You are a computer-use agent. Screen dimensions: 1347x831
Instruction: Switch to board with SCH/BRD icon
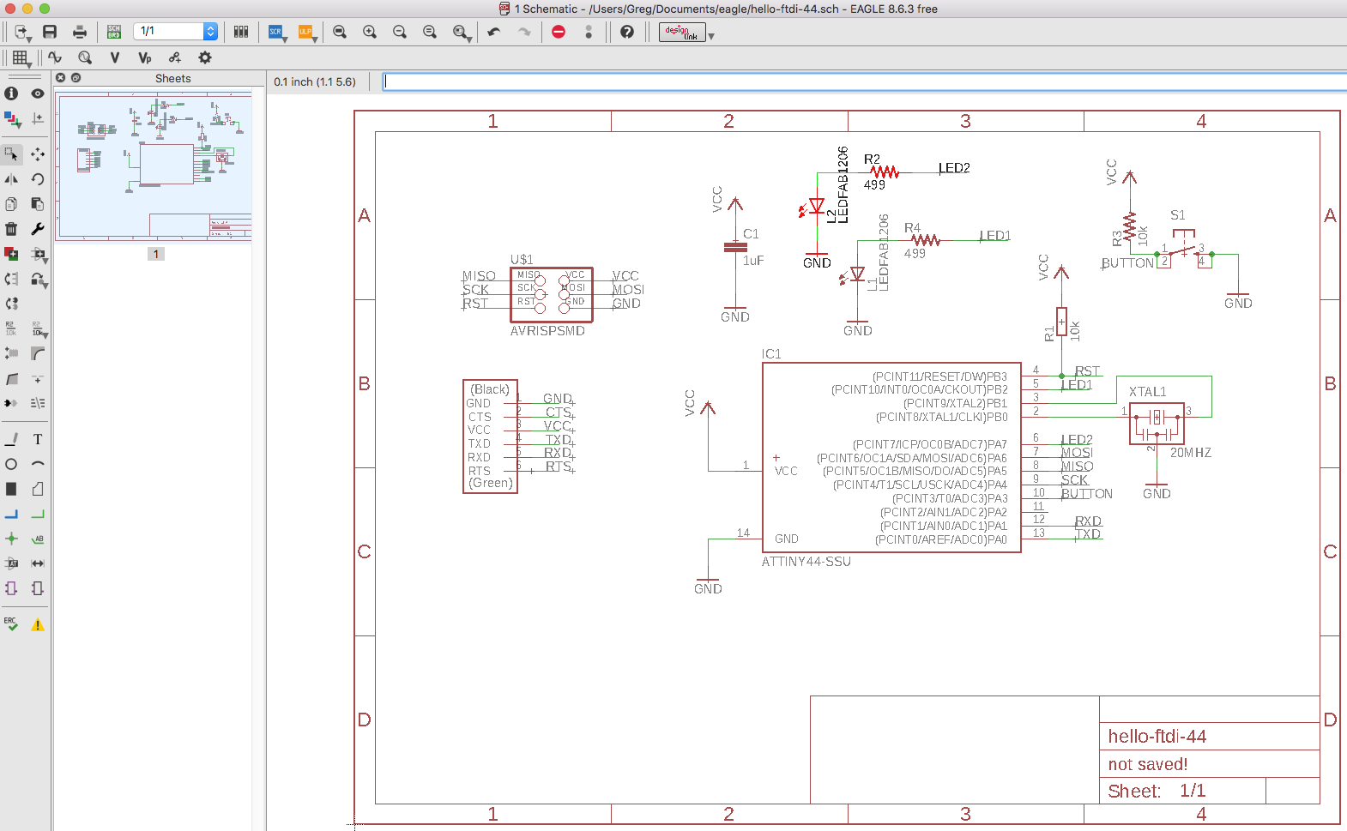(114, 32)
